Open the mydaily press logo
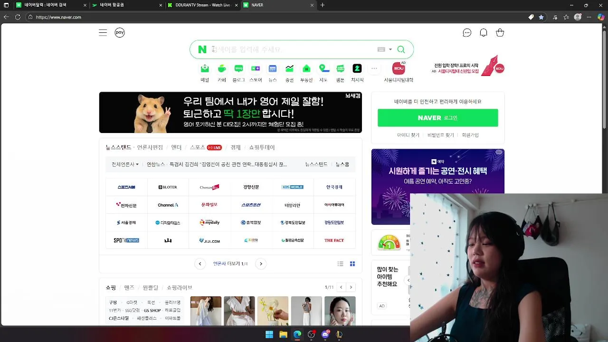The image size is (608, 342). [x=209, y=222]
